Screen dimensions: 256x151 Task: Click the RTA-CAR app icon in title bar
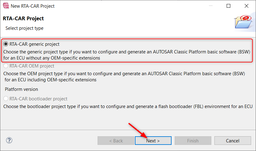coord(6,6)
